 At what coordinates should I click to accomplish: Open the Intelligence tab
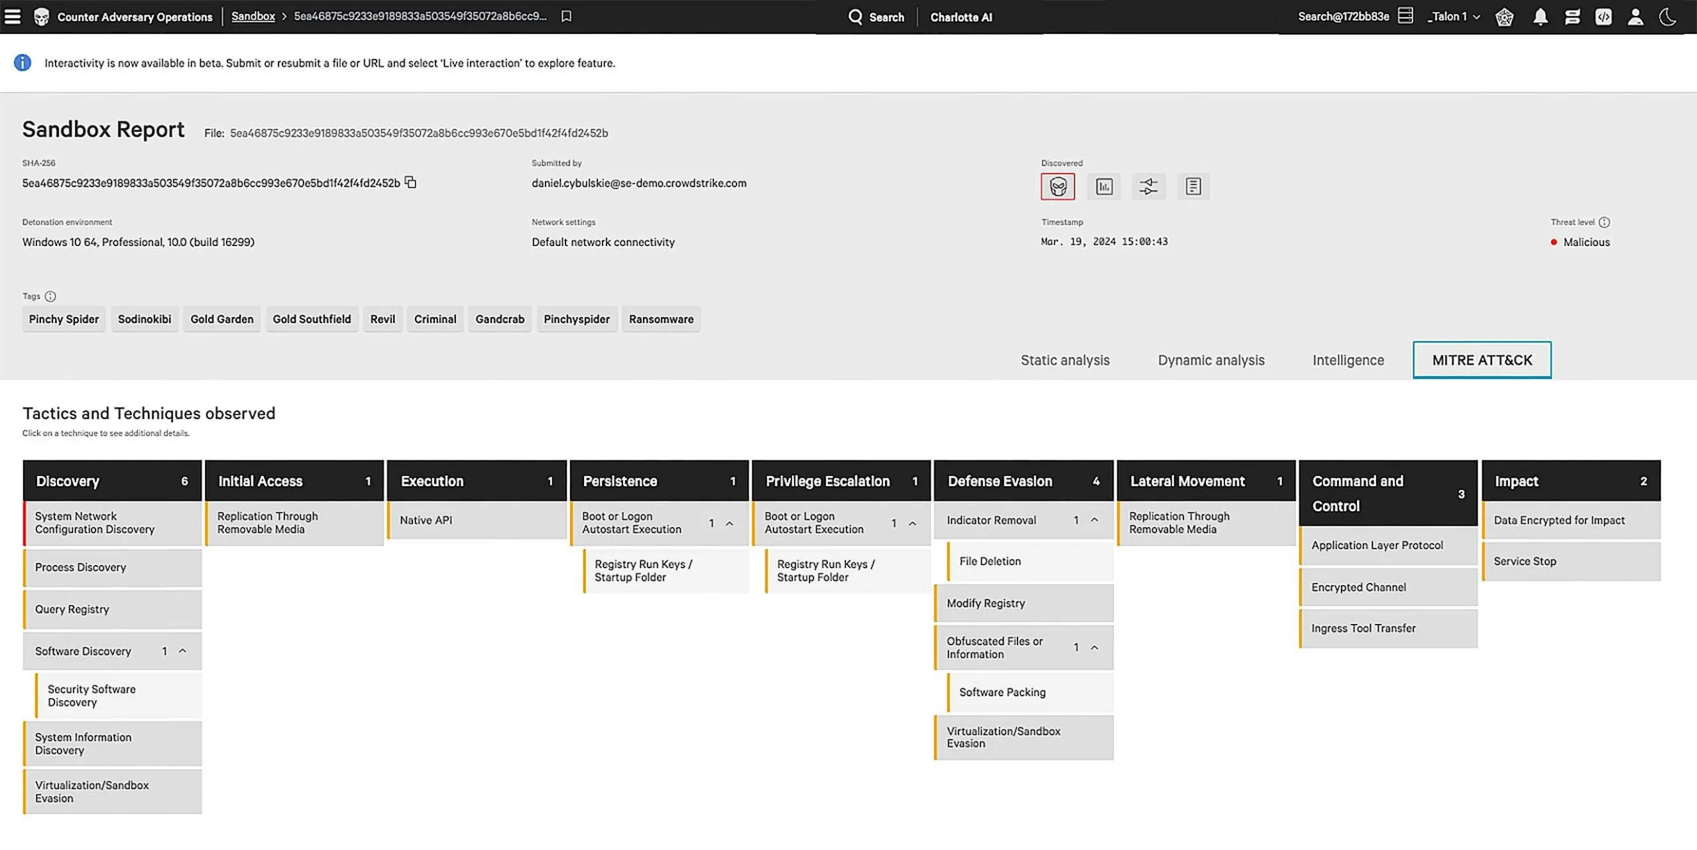pos(1348,360)
